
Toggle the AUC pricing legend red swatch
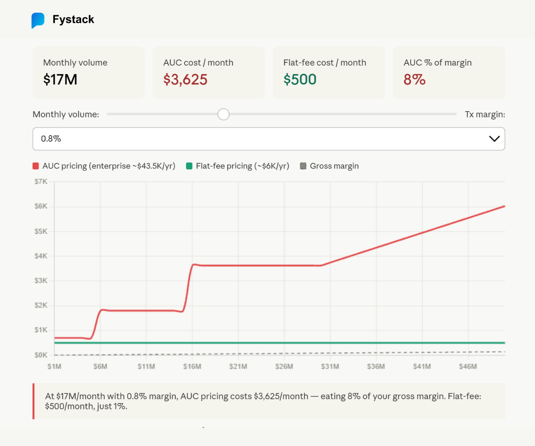(x=36, y=166)
